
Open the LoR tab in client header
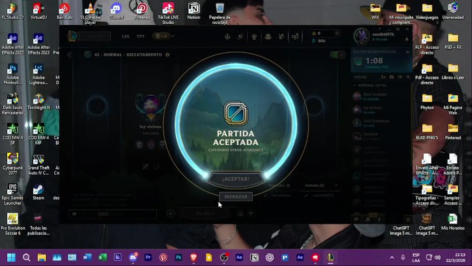point(161,36)
